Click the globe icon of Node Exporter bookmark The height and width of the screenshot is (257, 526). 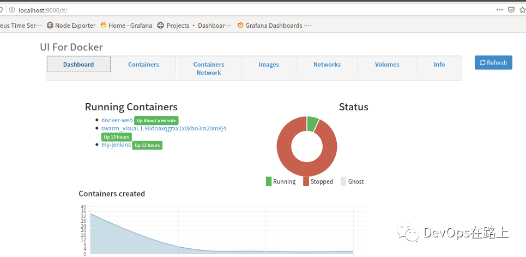tap(50, 26)
